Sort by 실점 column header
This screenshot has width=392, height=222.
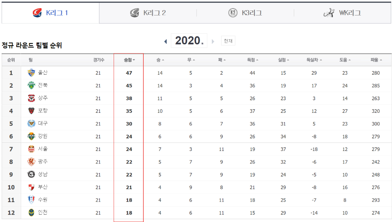283,60
